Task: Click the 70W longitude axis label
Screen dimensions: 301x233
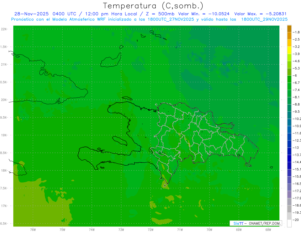Action: pyautogui.click(x=209, y=230)
